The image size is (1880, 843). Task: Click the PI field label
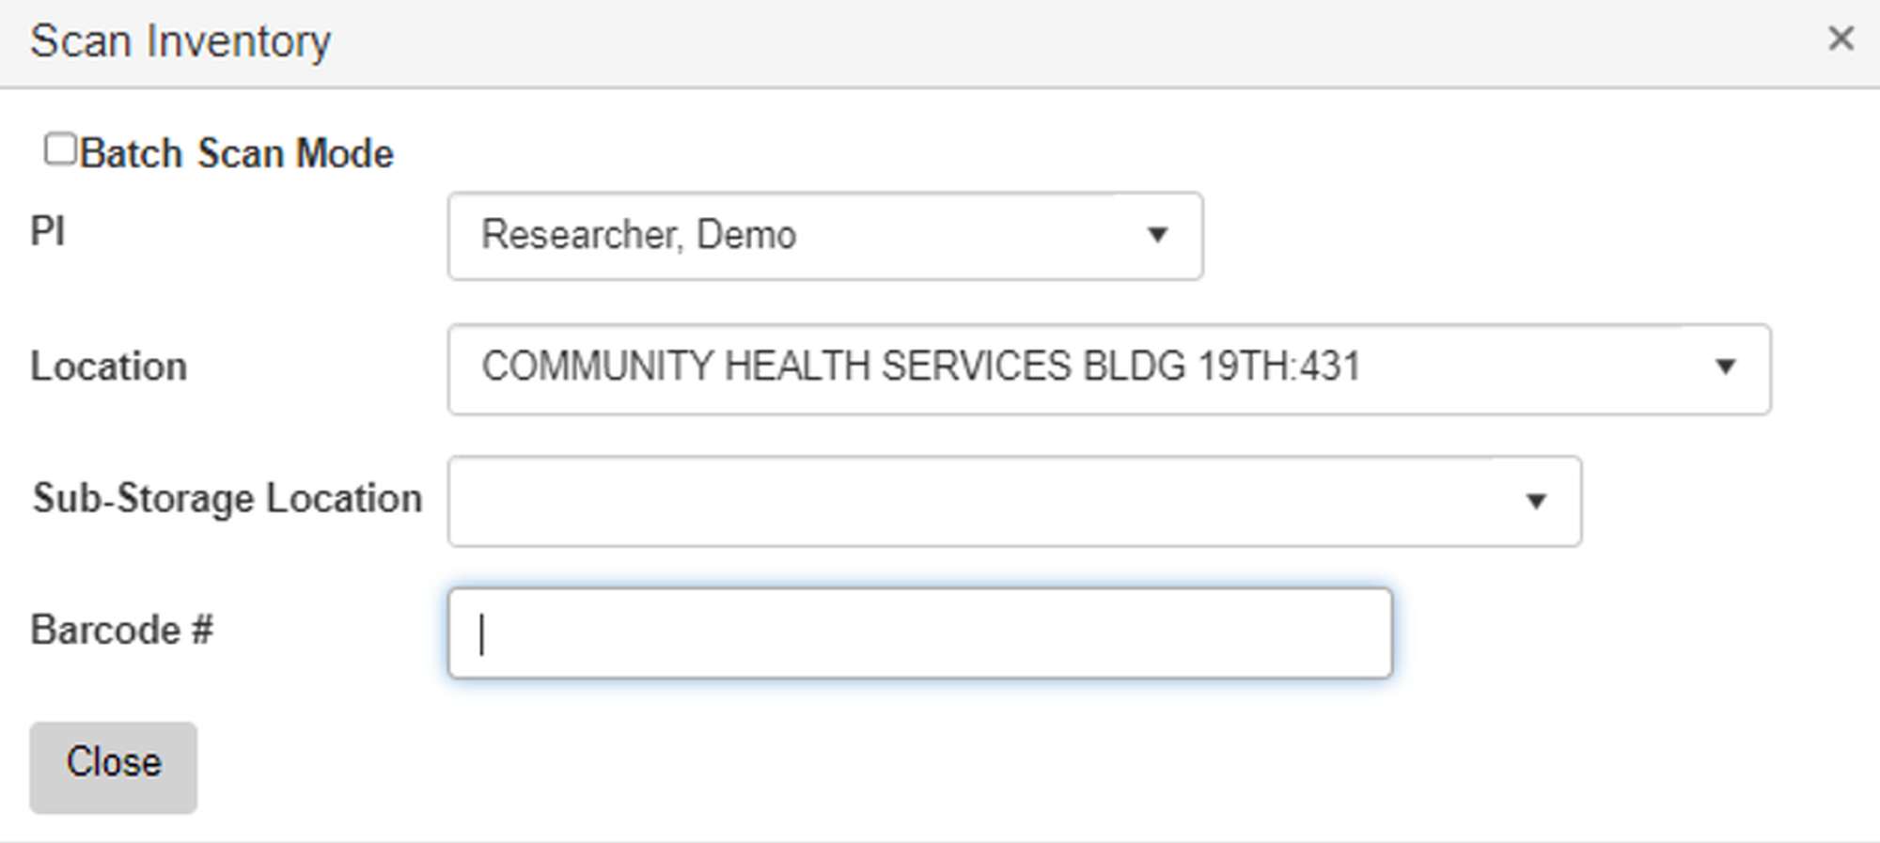[48, 231]
